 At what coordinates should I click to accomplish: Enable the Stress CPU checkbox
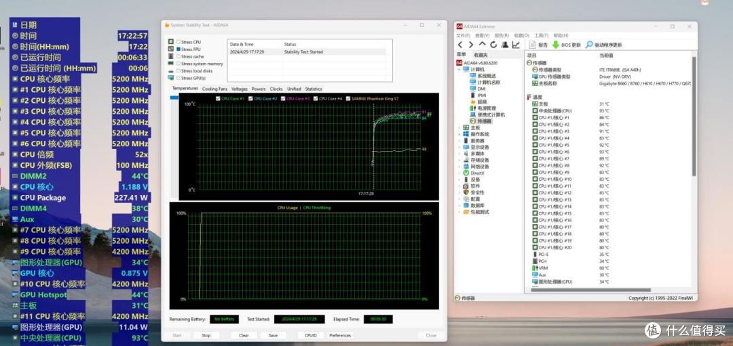point(178,42)
